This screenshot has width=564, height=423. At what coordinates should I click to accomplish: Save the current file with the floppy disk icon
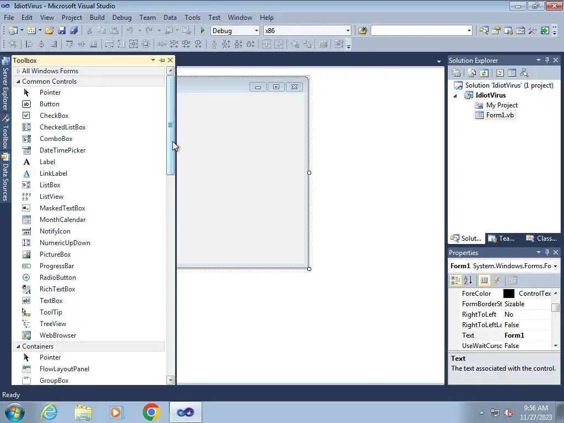(62, 31)
